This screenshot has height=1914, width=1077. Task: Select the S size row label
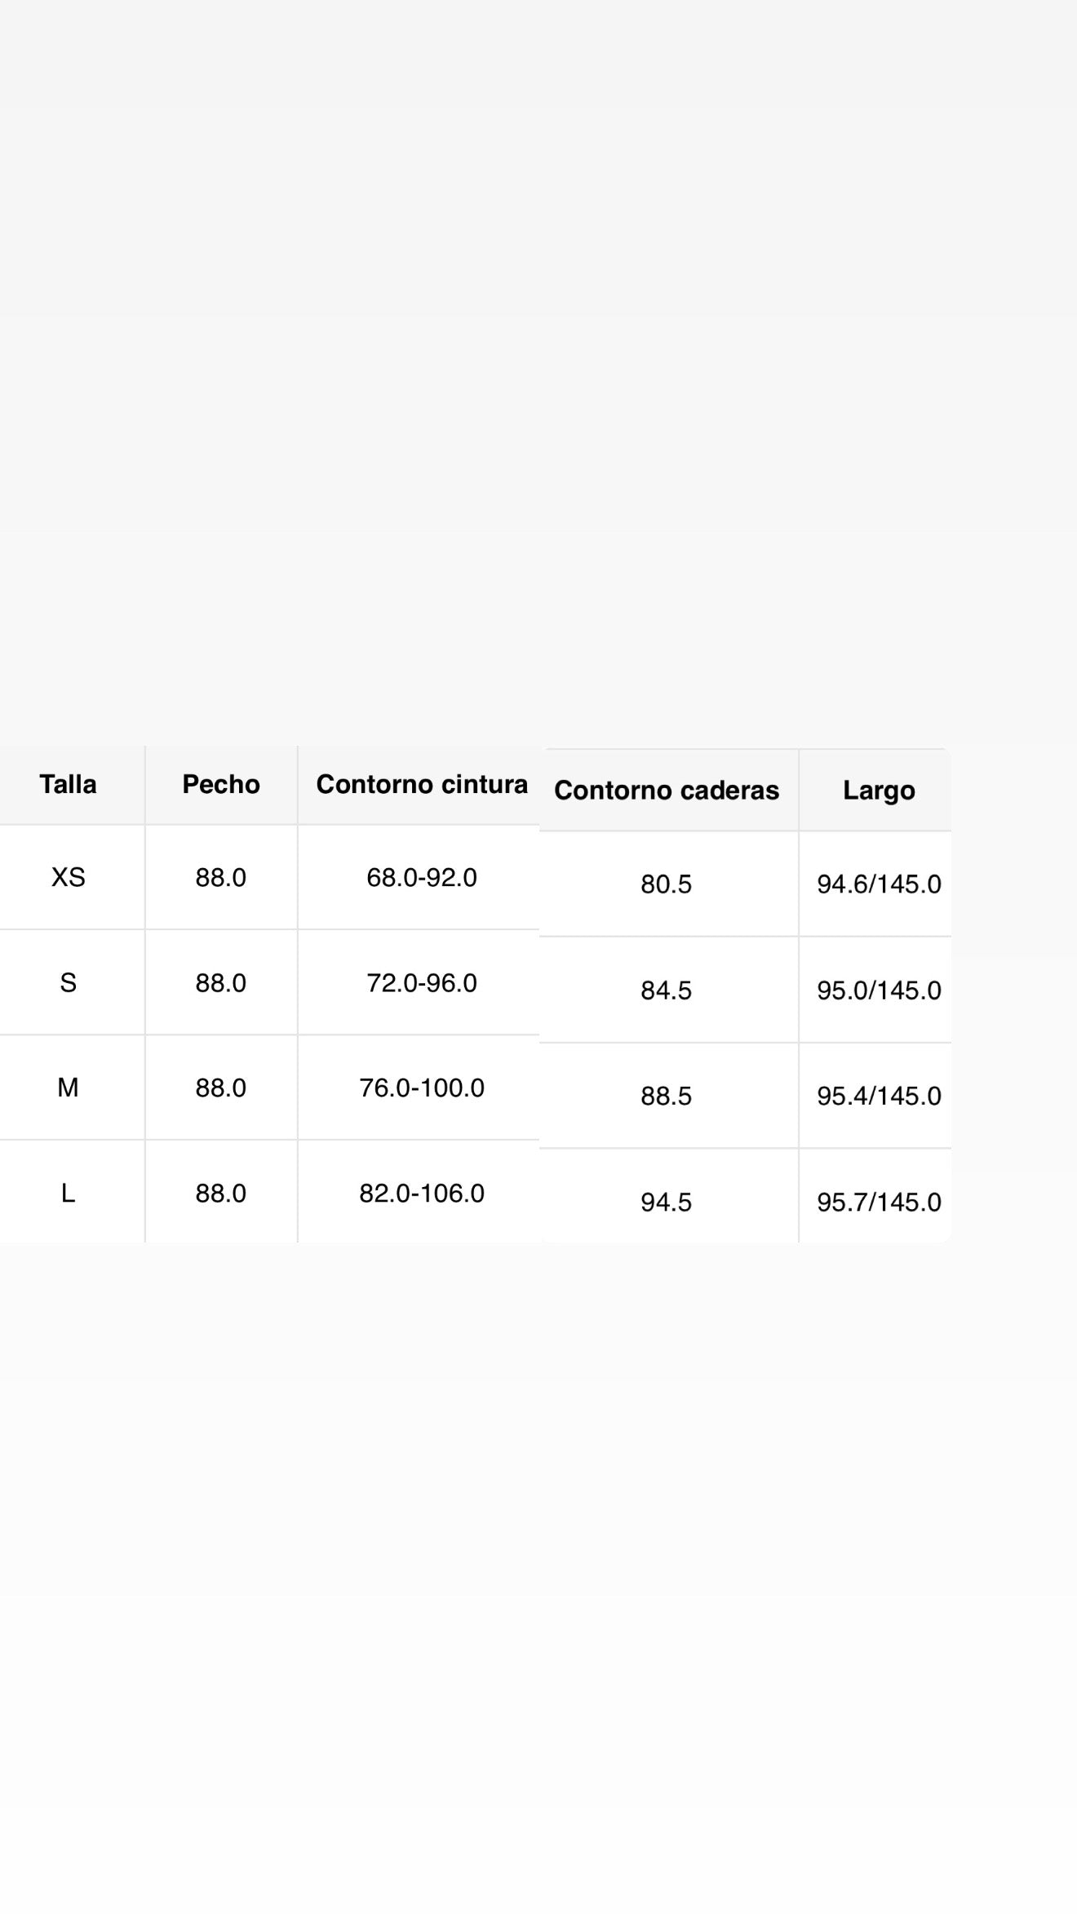[68, 982]
